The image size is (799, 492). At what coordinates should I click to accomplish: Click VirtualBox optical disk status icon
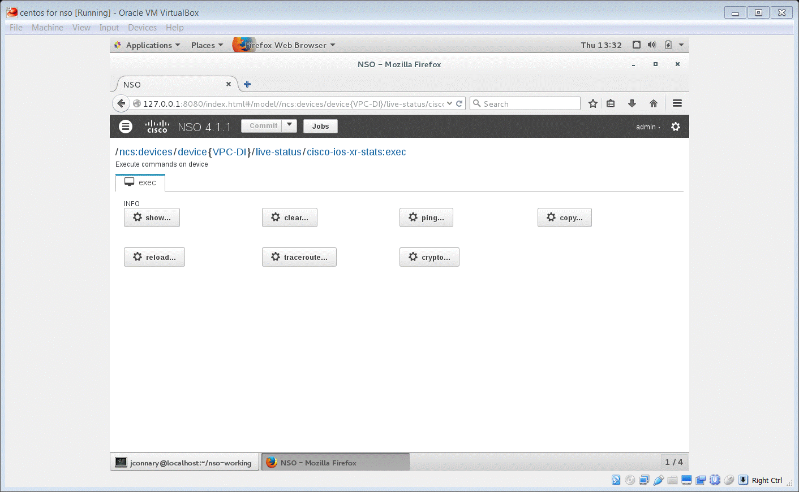tap(630, 480)
